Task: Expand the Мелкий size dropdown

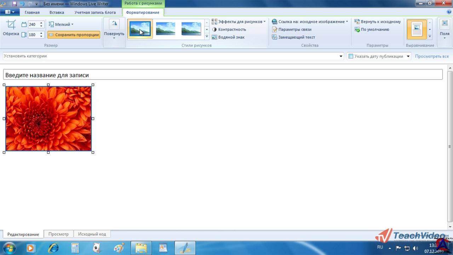Action: click(61, 24)
